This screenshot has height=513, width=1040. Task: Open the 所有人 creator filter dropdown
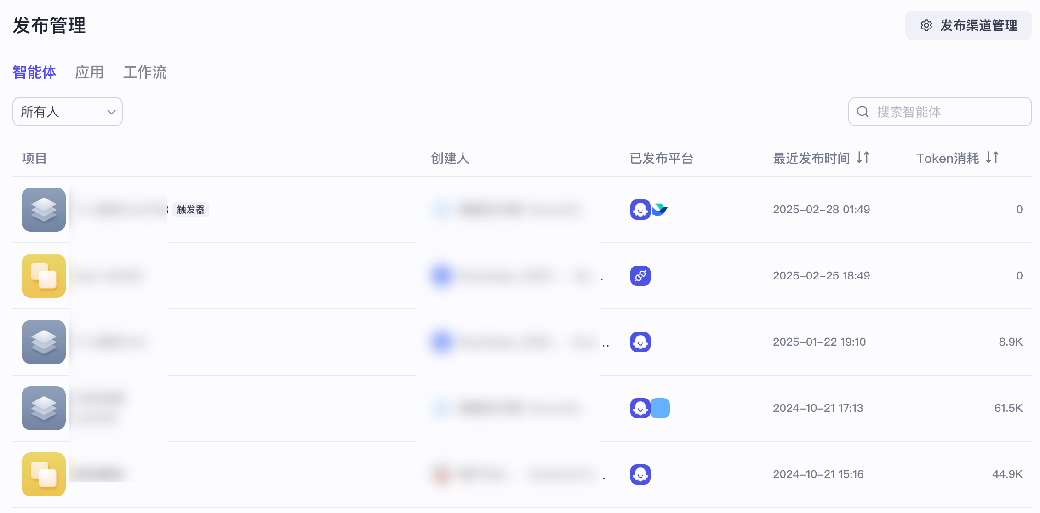[68, 112]
